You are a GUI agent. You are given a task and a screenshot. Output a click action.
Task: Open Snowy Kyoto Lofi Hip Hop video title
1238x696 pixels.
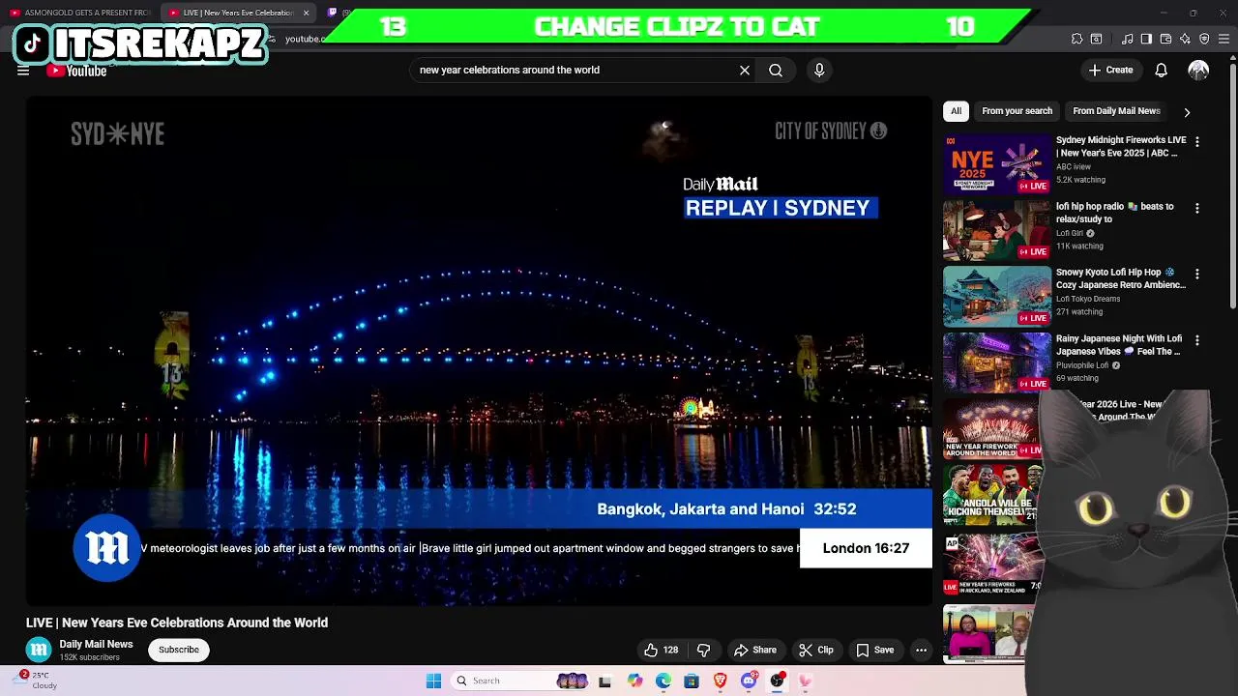click(1120, 278)
